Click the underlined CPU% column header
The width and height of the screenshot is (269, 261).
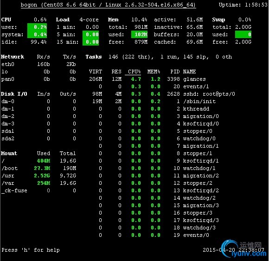pyautogui.click(x=134, y=72)
